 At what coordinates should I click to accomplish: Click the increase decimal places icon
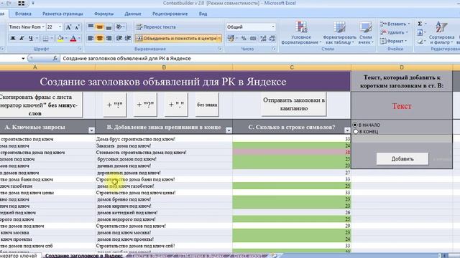point(263,38)
